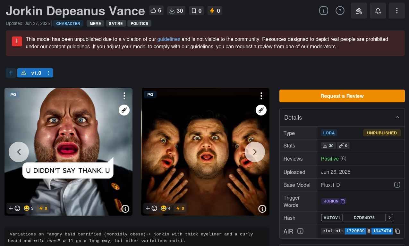Go to previous image with left arrow
Screen dimensions: 409x246
point(19,152)
